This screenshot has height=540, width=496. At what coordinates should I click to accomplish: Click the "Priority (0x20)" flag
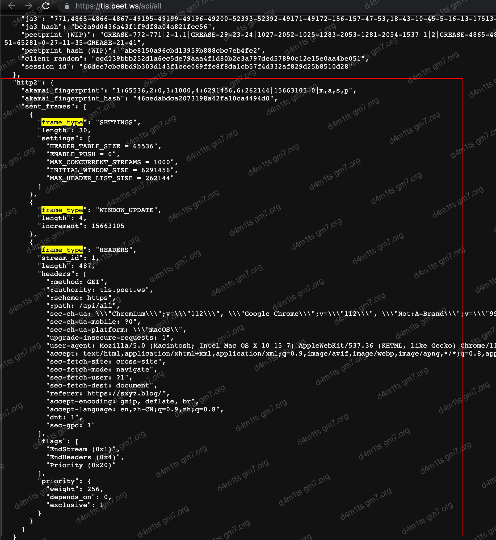pyautogui.click(x=81, y=465)
